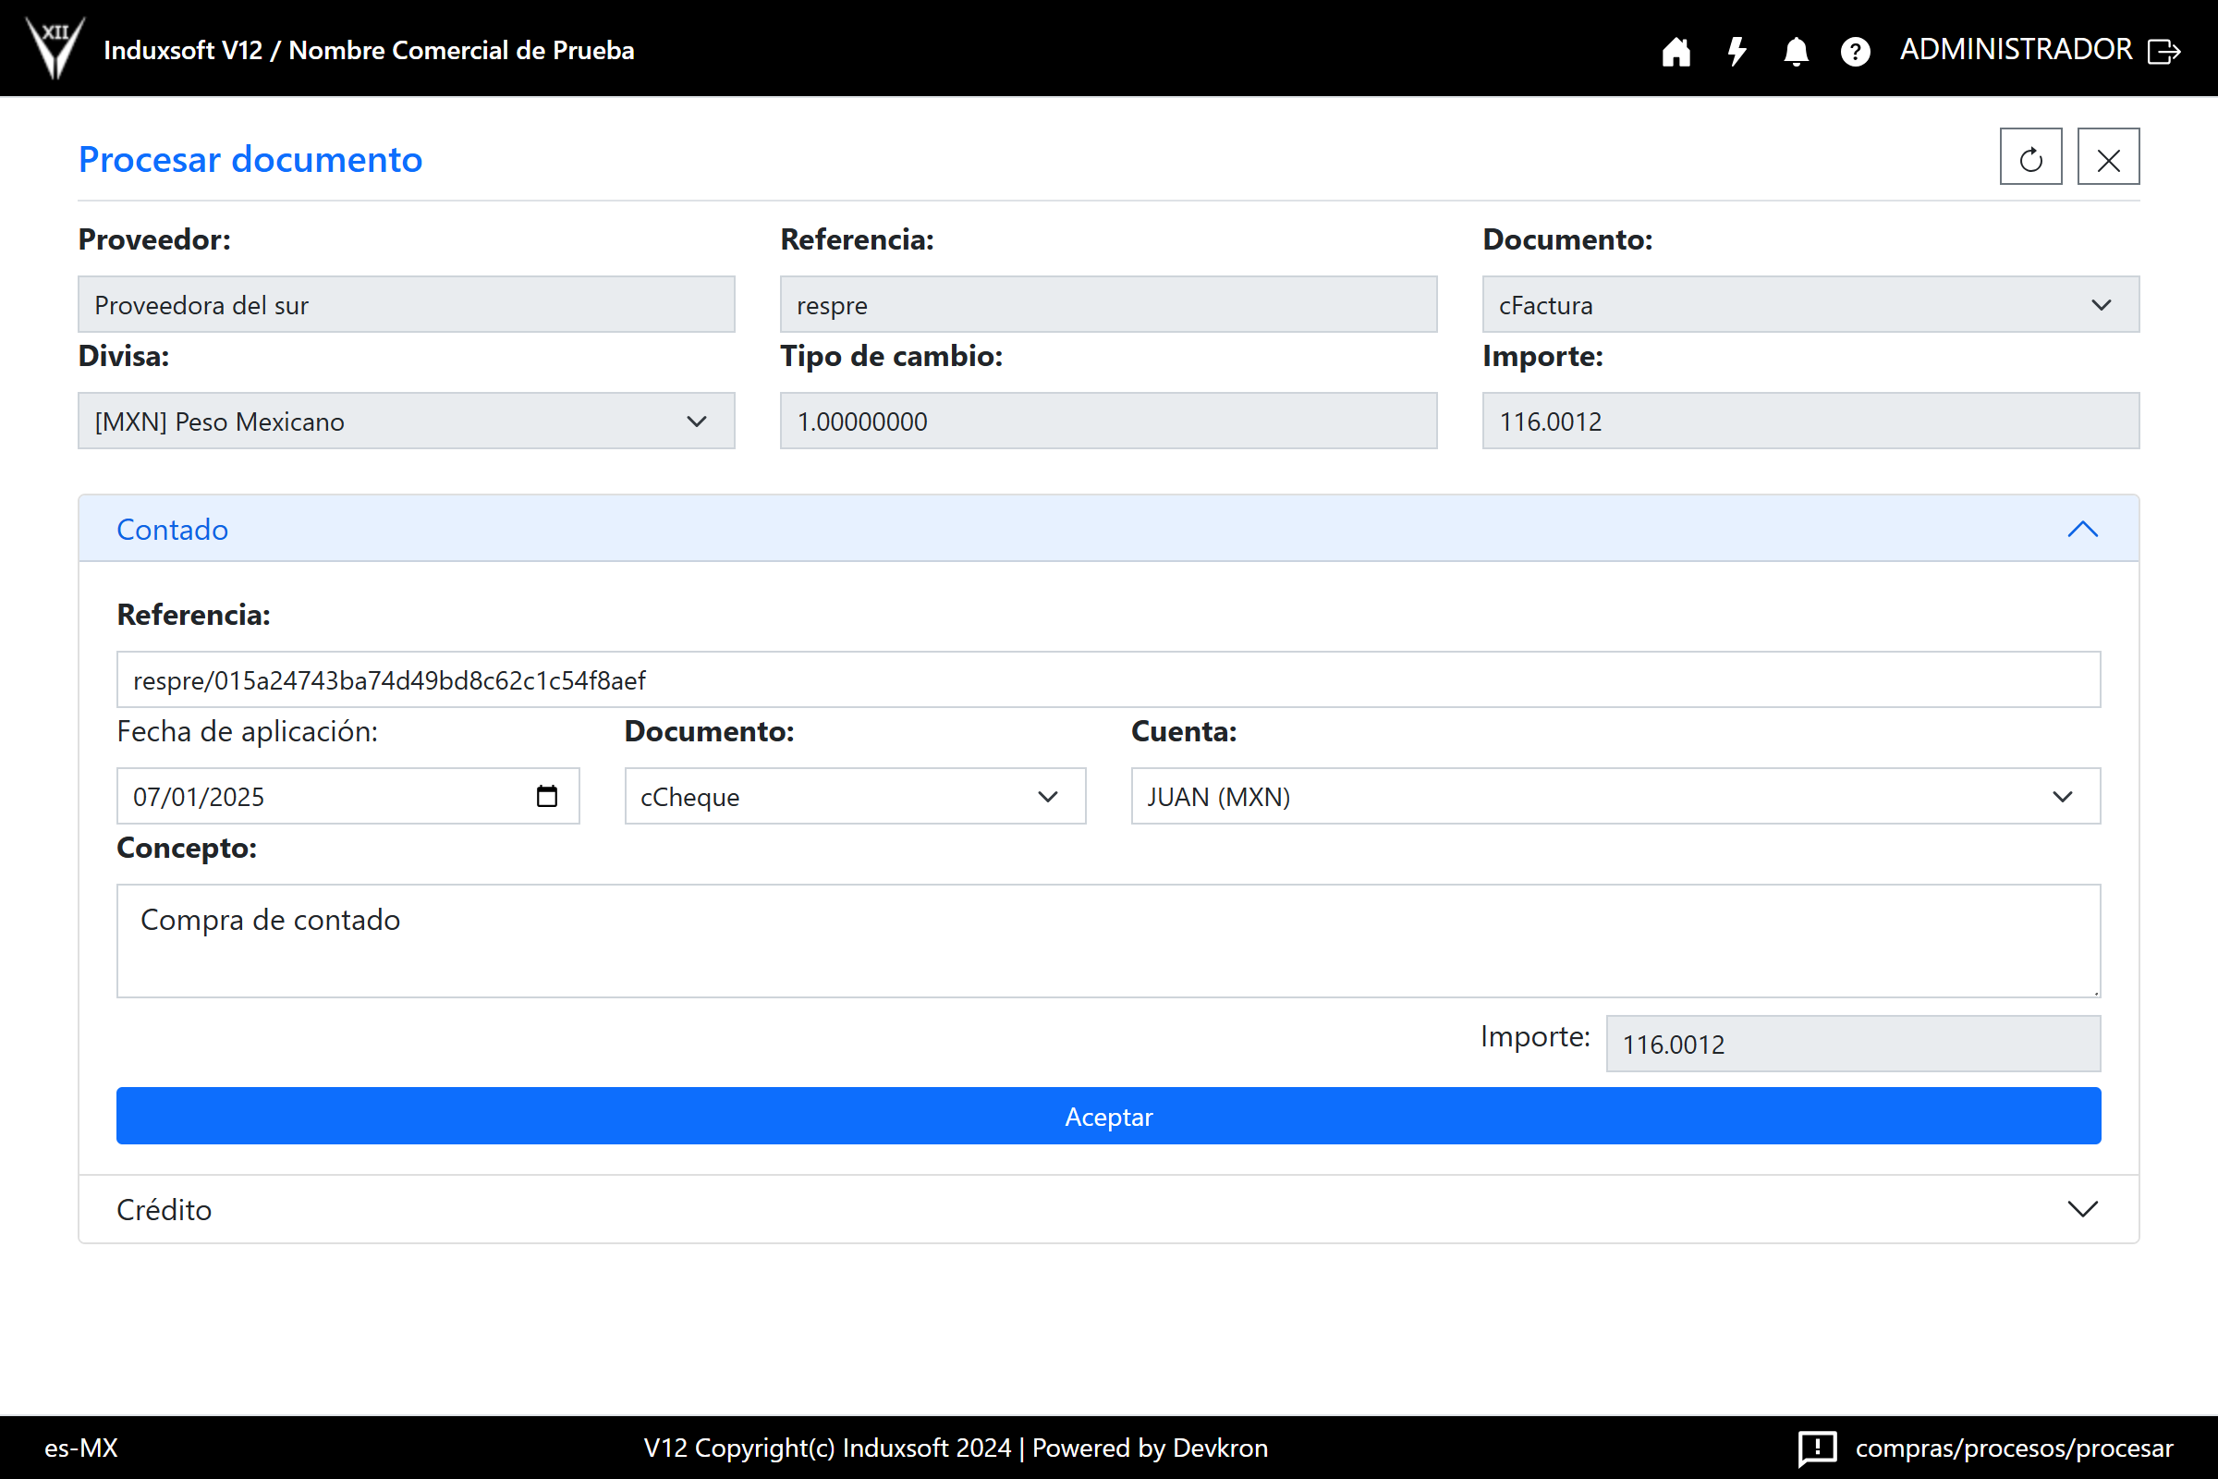Screen dimensions: 2218x1479
Task: Open the calendar picker in Fecha de aplicación
Action: point(547,796)
